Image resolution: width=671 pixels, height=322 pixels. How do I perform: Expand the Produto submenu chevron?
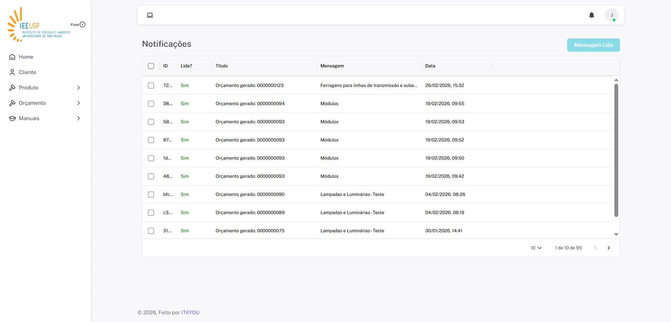click(79, 88)
